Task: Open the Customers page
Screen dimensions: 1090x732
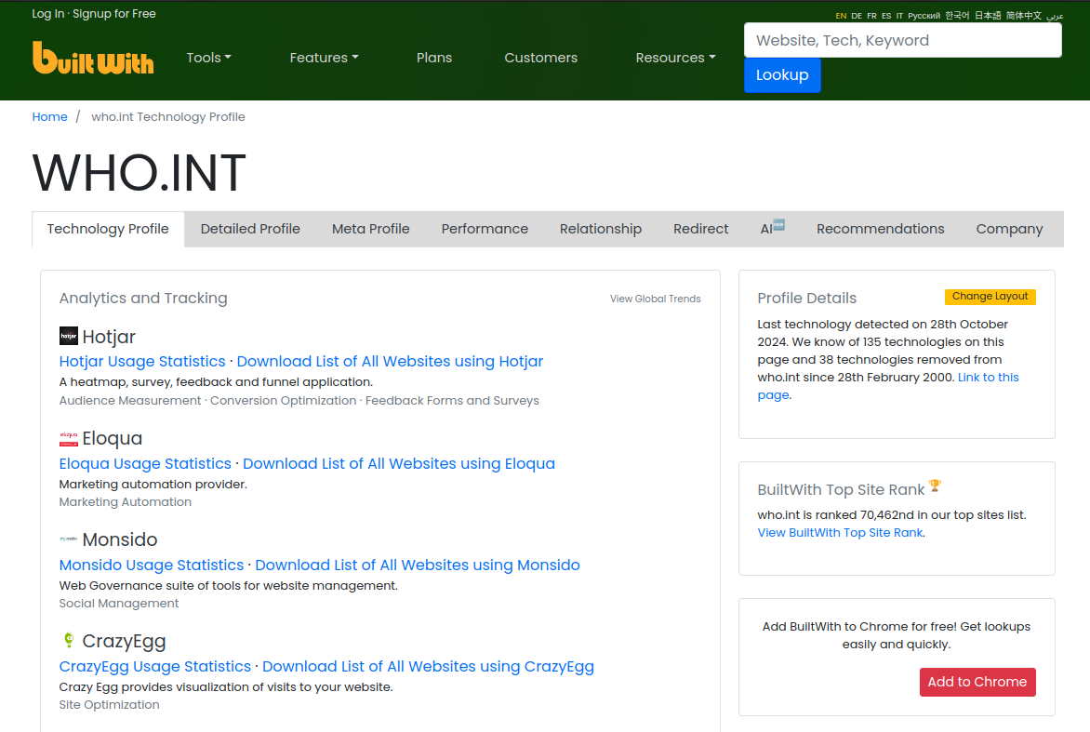Action: pos(541,58)
